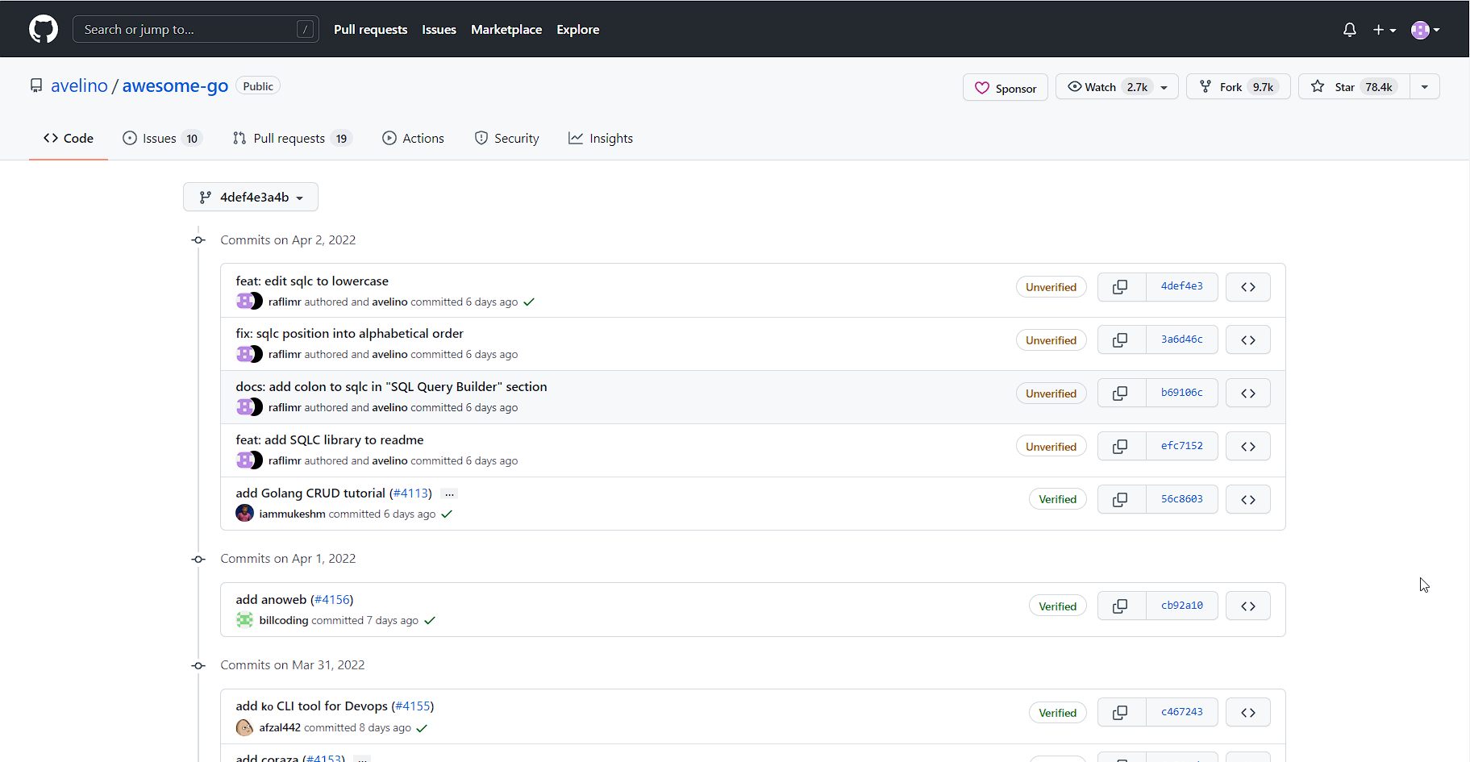1470x762 pixels.
Task: Switch to the Issues tab
Action: pyautogui.click(x=161, y=139)
